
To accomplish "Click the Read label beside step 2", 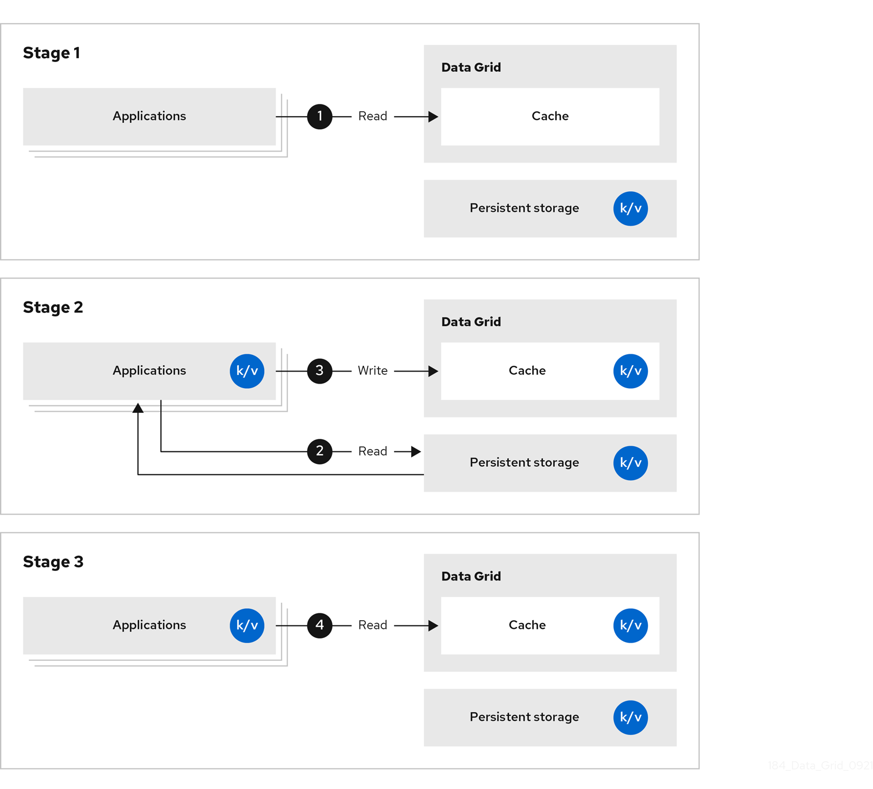I will pyautogui.click(x=373, y=451).
